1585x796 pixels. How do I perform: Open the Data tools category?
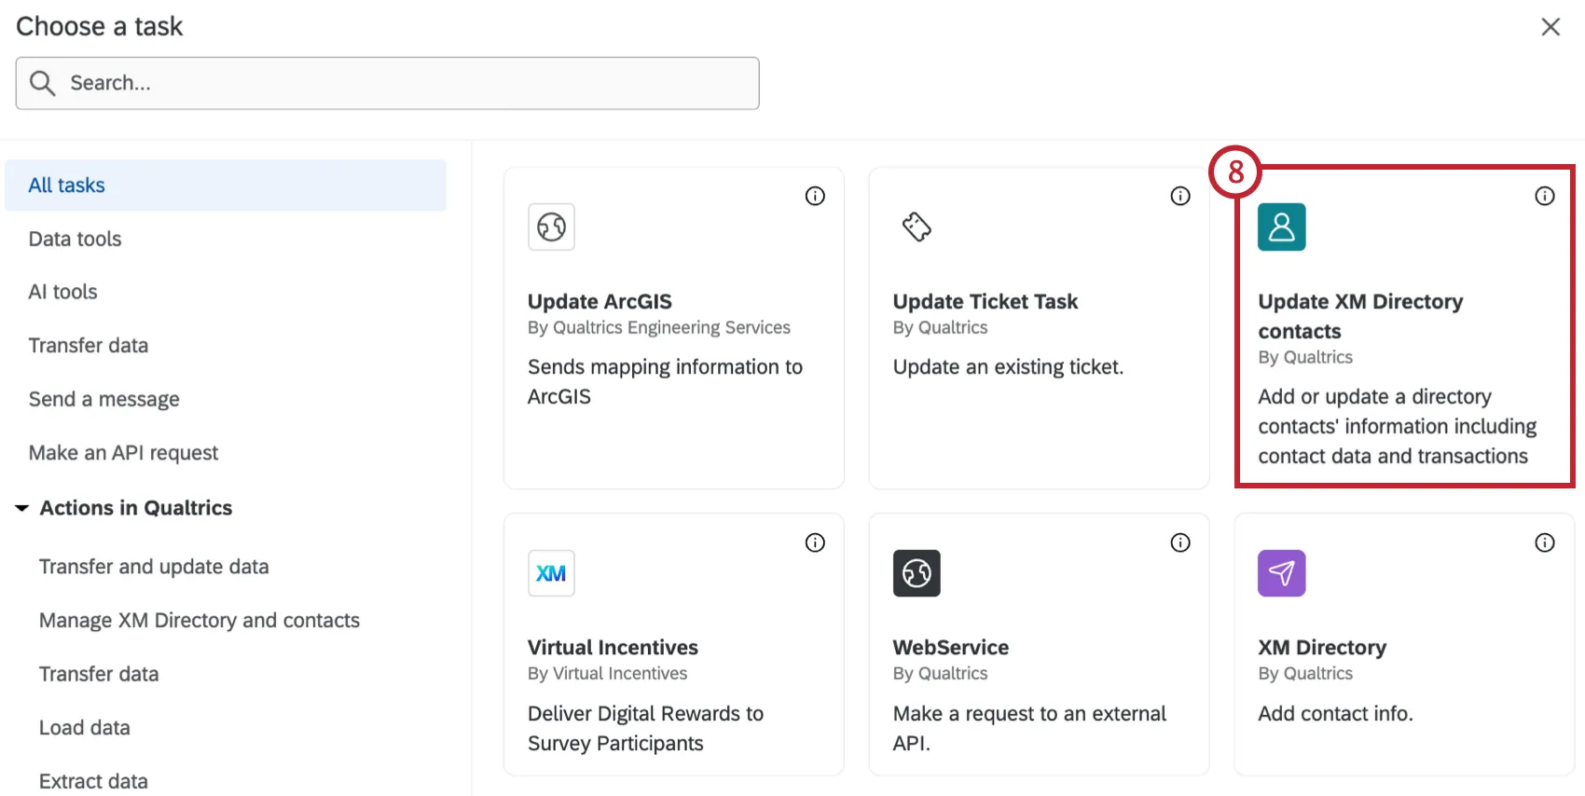[76, 239]
